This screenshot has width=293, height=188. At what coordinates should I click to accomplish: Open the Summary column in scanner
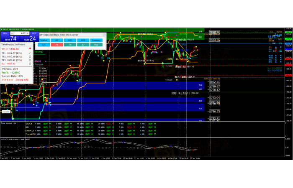pyautogui.click(x=96, y=40)
